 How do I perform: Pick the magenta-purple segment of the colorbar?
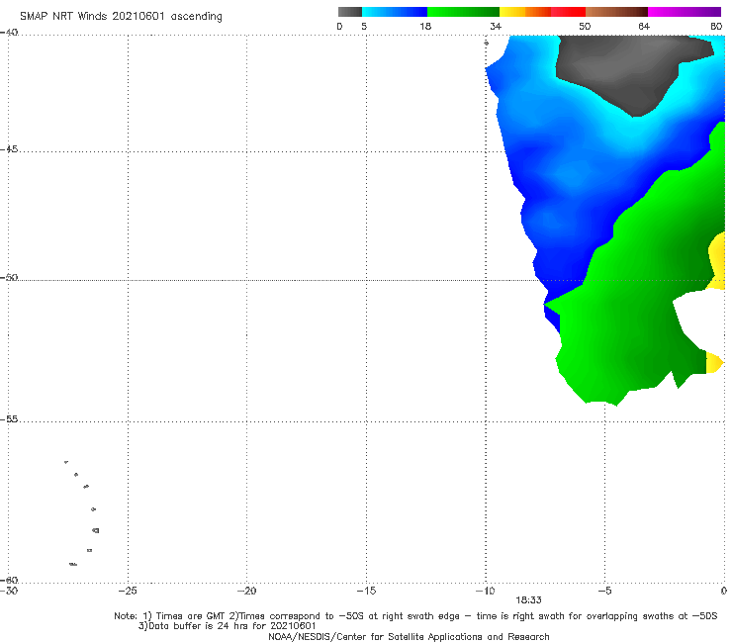[x=685, y=12]
